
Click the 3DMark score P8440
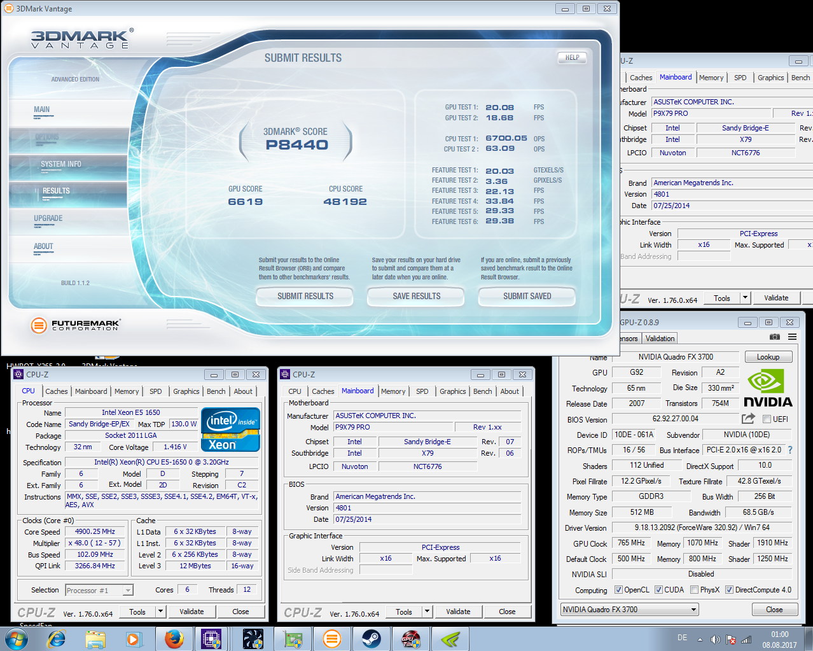point(297,145)
